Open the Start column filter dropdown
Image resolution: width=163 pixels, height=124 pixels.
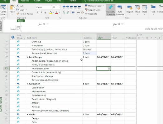pos(109,38)
